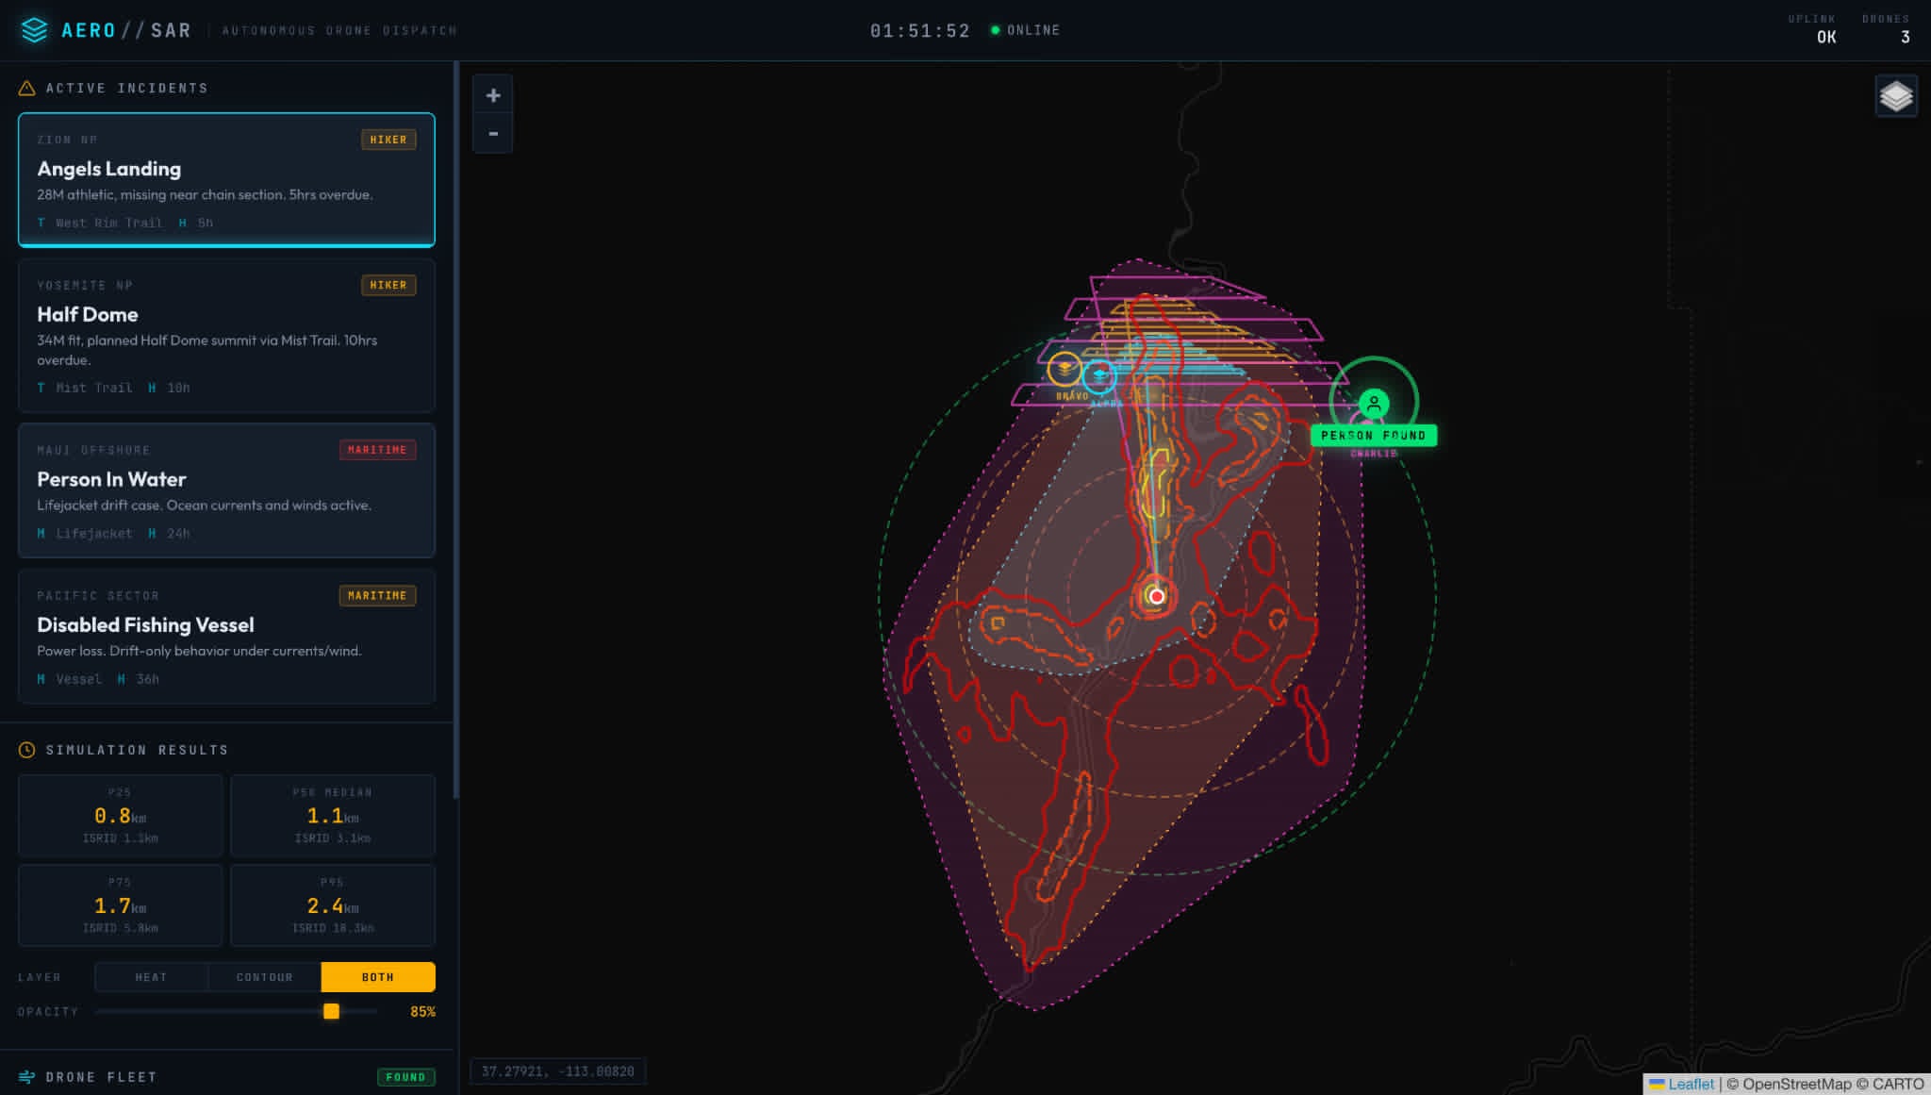Click the AERO//SAR logo icon
1931x1095 pixels.
[35, 30]
